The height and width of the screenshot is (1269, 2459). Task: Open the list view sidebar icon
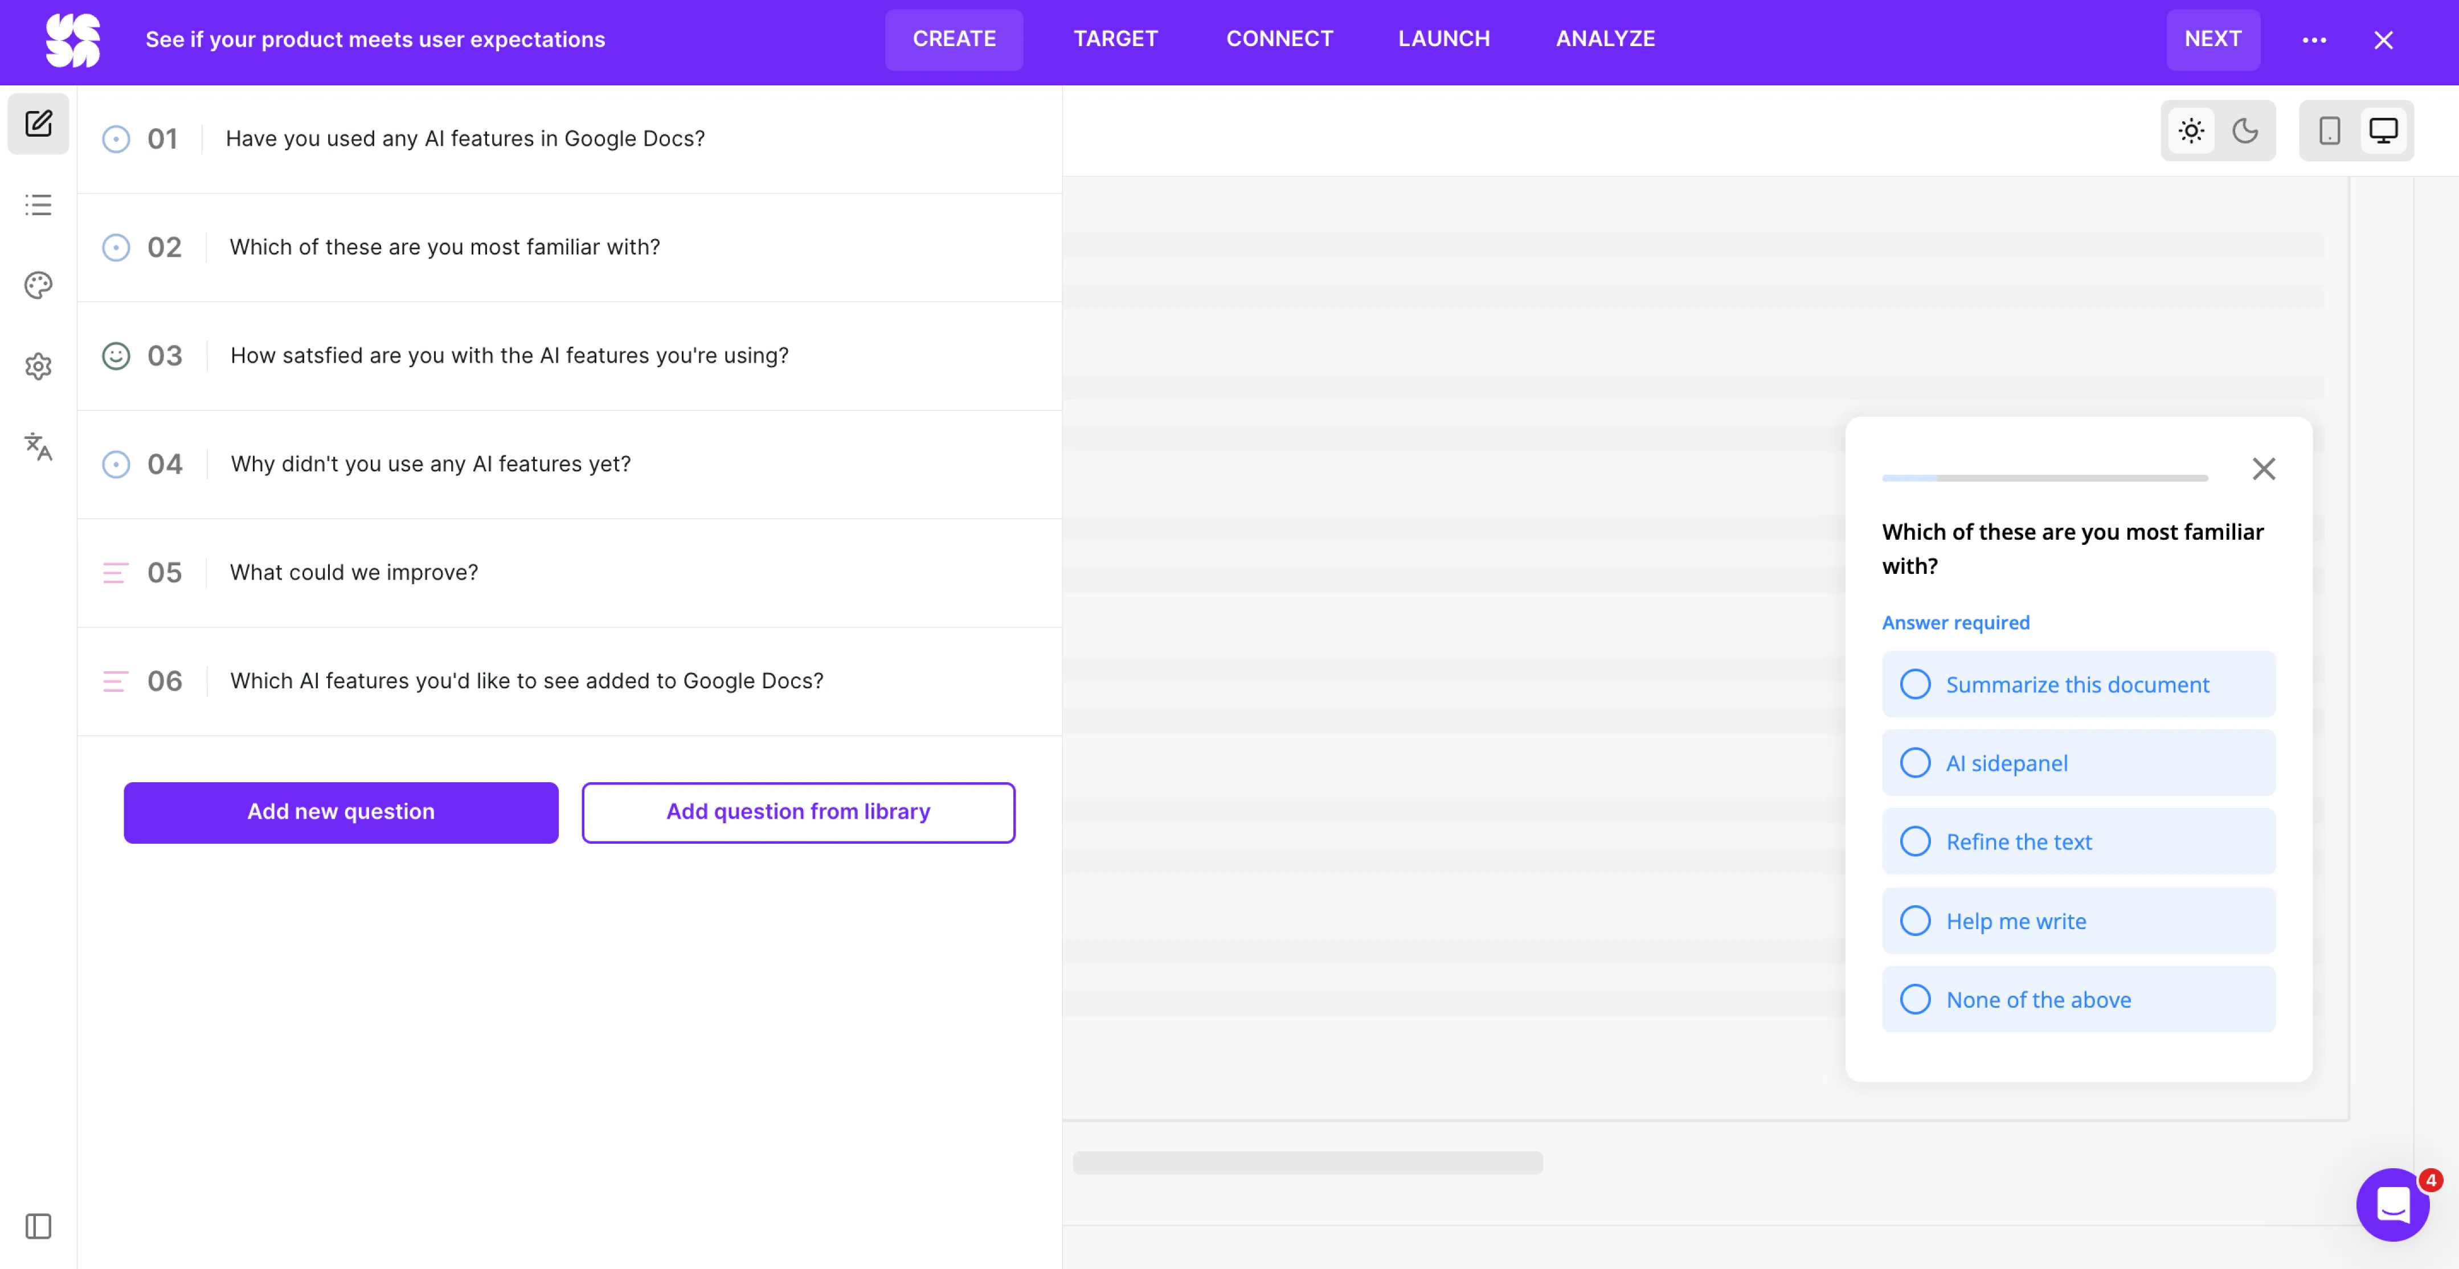[x=38, y=204]
